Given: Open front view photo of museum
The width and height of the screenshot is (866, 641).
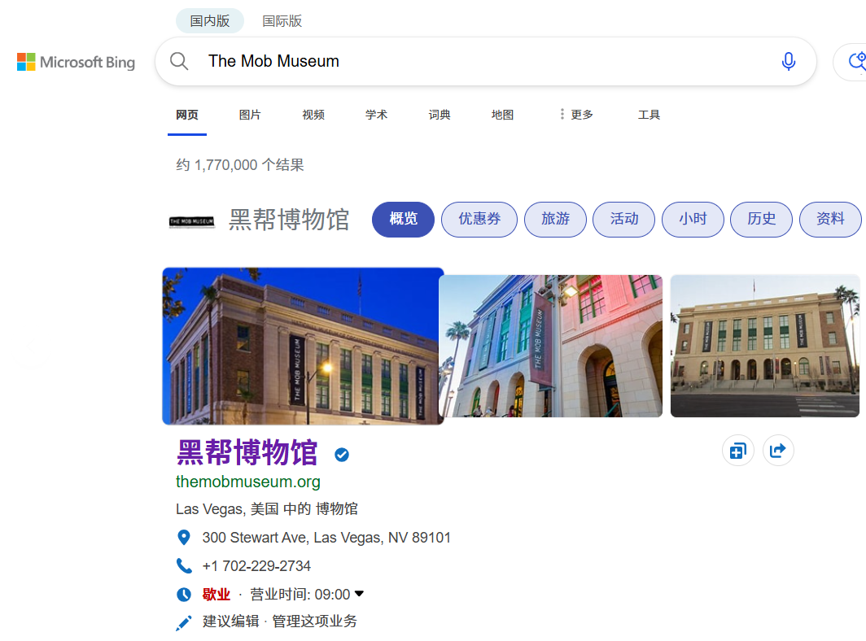Looking at the screenshot, I should 765,346.
